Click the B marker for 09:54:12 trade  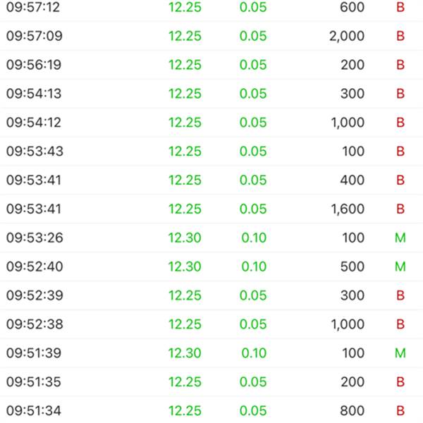coord(400,123)
